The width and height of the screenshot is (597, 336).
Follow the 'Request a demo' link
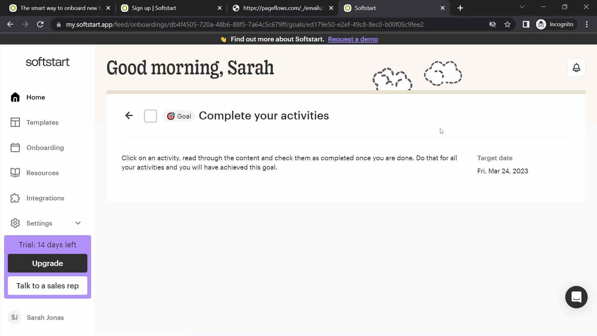tap(353, 39)
